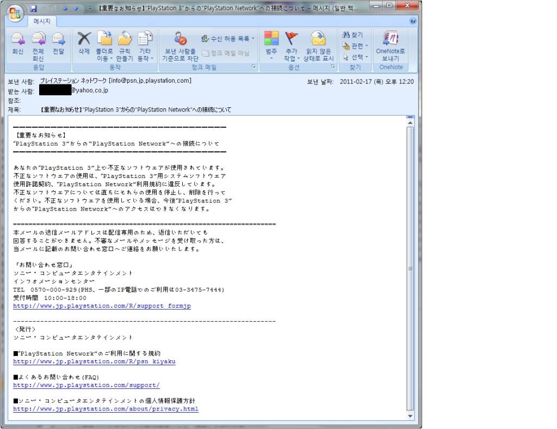
Task: Click the 받는 사람 label
Action: click(x=21, y=91)
